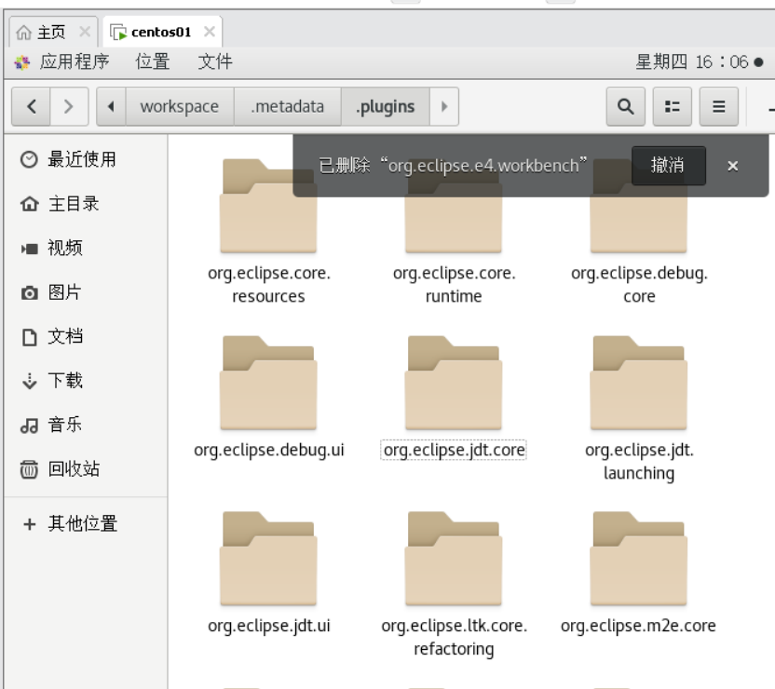Select org.eclipse.jdt.core folder icon

(x=454, y=383)
